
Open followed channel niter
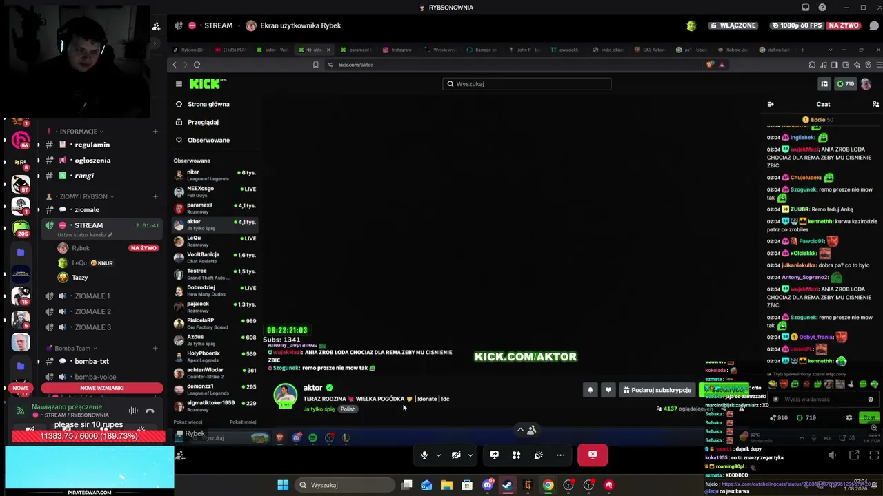click(215, 175)
